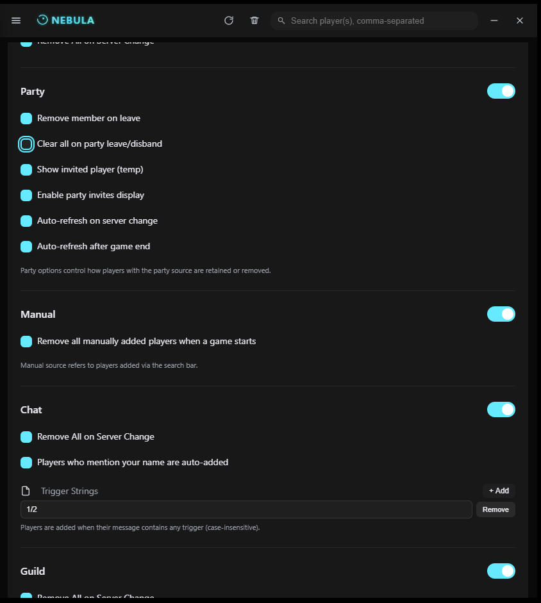Turn off the Manual section toggle

[501, 314]
